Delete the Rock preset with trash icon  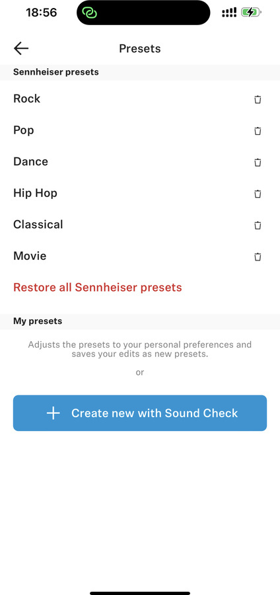[258, 100]
